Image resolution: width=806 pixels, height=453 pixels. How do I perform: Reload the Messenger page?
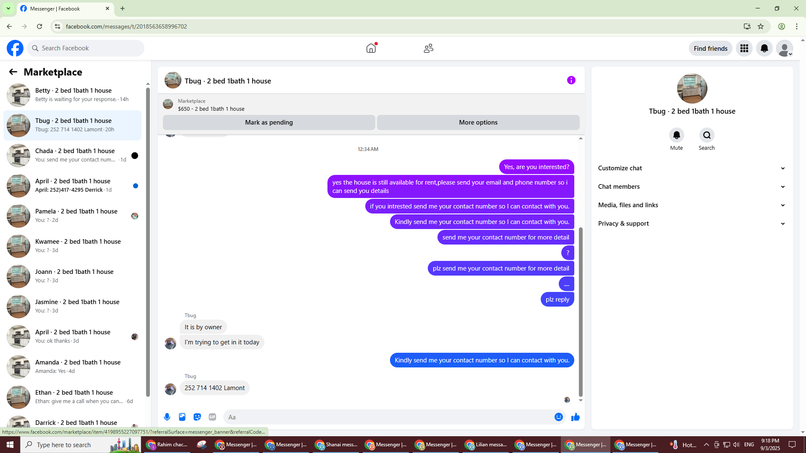click(39, 26)
